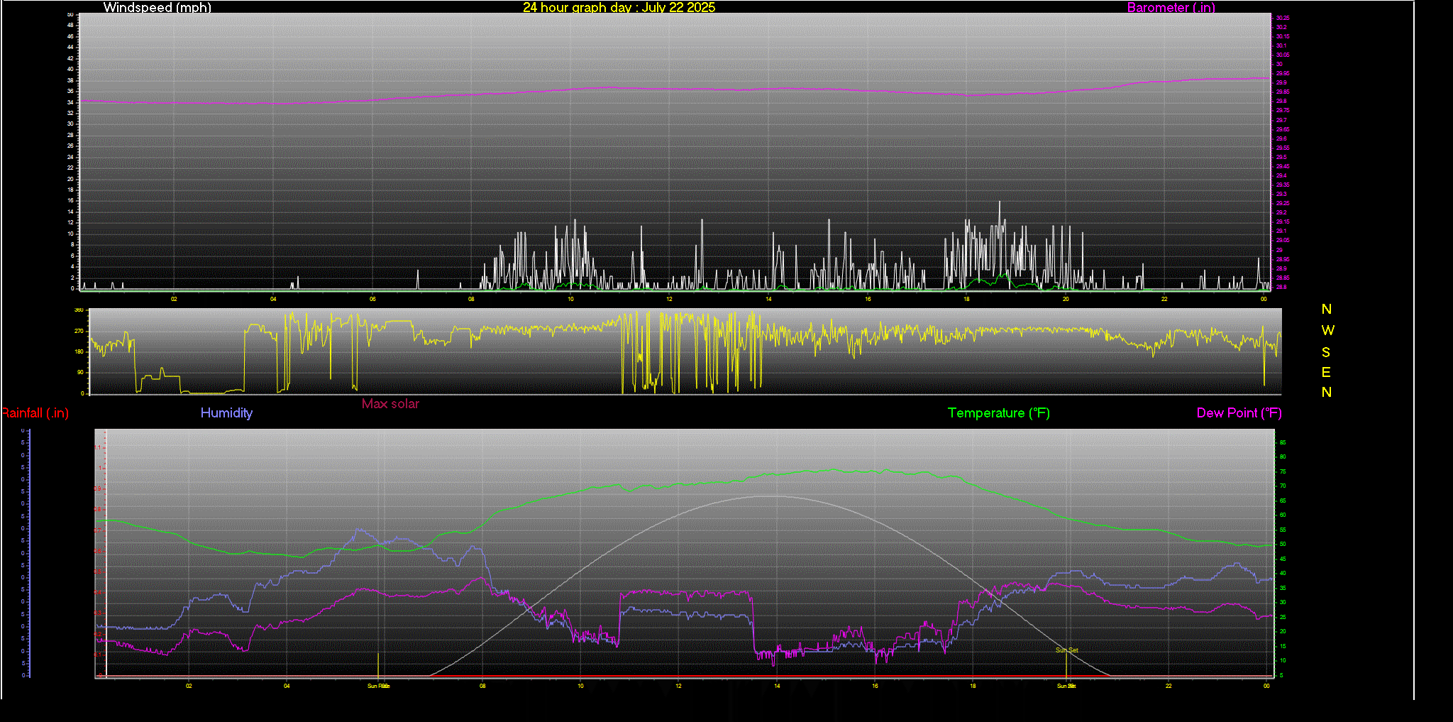Click the '16' windspeed axis value
Image resolution: width=1453 pixels, height=722 pixels.
pos(70,200)
